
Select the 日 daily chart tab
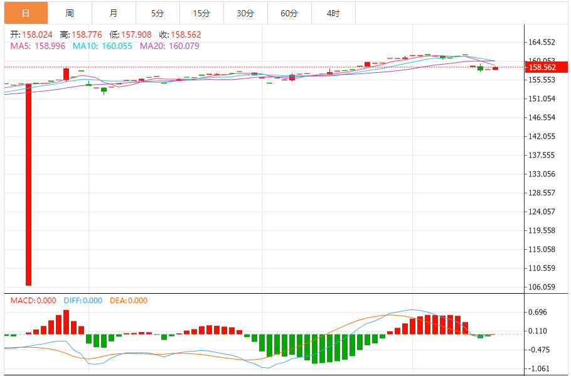25,13
